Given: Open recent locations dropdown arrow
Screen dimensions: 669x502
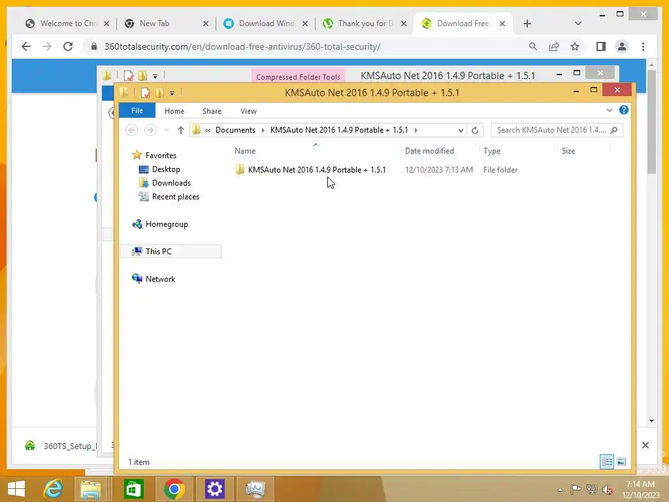Looking at the screenshot, I should 167,130.
